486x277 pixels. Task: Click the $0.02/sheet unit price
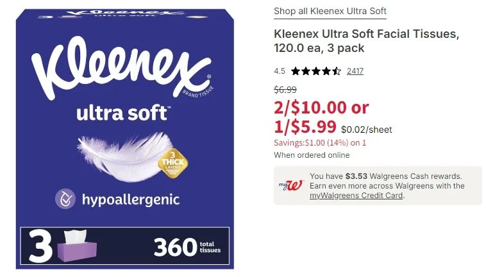click(366, 130)
